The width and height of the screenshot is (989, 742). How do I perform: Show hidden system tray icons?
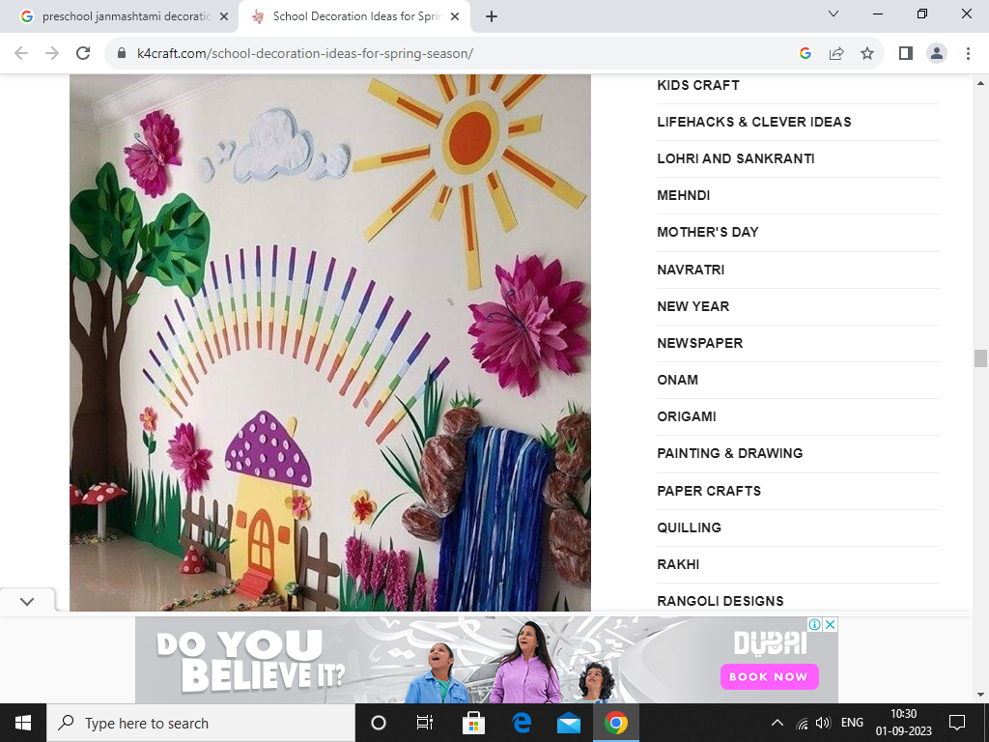click(x=777, y=723)
